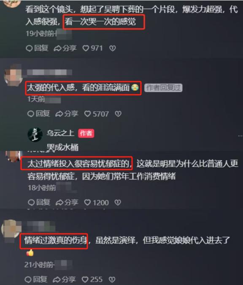Viewport: 243px width, 285px height.
Task: Dislike the comment with 255 likes
Action: click(x=112, y=280)
